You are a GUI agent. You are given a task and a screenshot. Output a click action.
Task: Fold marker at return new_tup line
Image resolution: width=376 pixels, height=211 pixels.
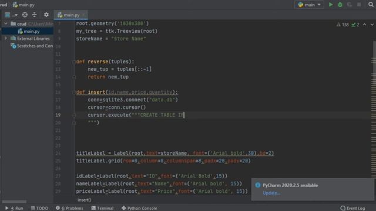coord(74,77)
